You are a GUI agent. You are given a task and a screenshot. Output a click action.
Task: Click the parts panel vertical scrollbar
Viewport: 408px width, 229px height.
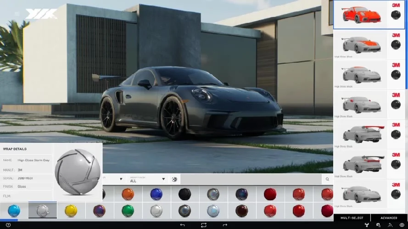pos(407,45)
